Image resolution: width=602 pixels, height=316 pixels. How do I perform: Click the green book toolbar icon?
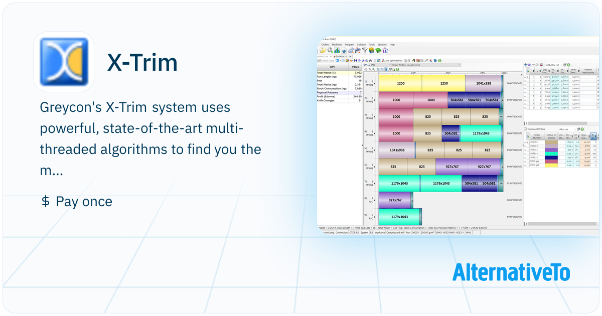click(x=378, y=50)
